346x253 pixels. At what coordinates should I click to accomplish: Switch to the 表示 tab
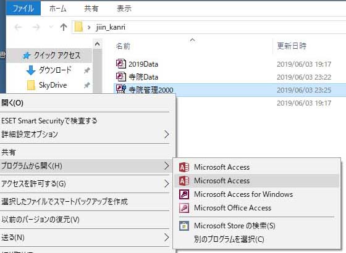[124, 9]
